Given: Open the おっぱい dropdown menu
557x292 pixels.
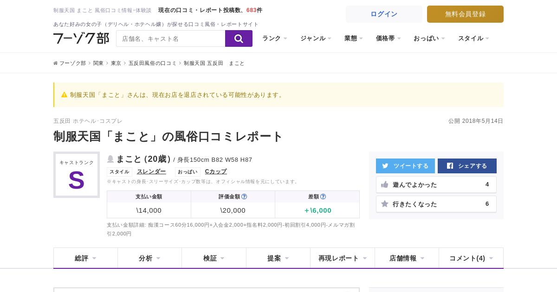Looking at the screenshot, I should pos(429,38).
